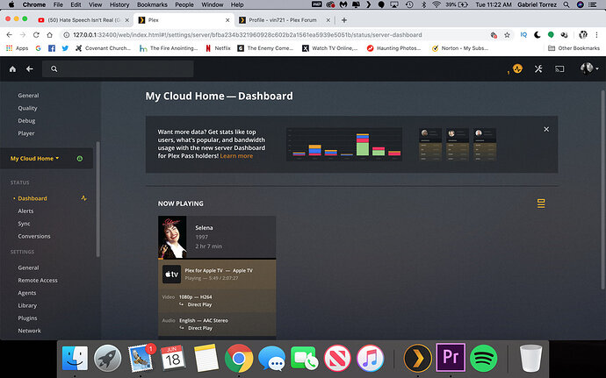
Task: Open Network settings
Action: (29, 331)
